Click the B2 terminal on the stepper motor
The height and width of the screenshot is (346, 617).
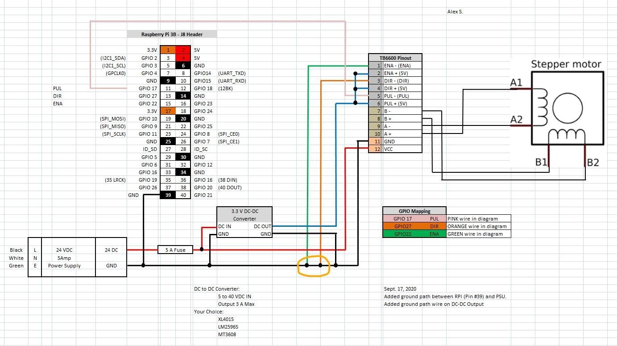tap(594, 163)
